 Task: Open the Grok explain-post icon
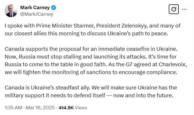pos(174,9)
